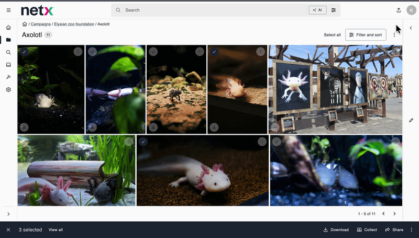Download the dark axolotl on sand image
The width and height of the screenshot is (419, 238).
coord(153,127)
